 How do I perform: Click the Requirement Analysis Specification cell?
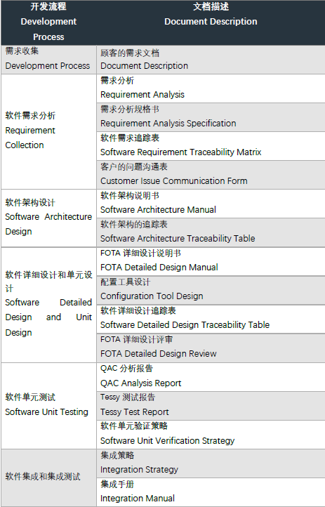tap(211, 117)
